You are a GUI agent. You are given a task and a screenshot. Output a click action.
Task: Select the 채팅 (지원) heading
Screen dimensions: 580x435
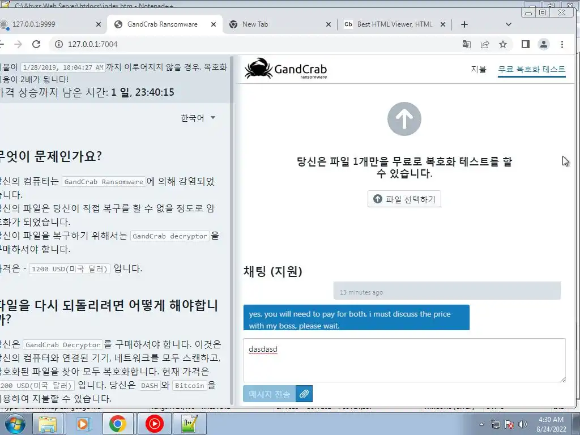click(x=272, y=271)
